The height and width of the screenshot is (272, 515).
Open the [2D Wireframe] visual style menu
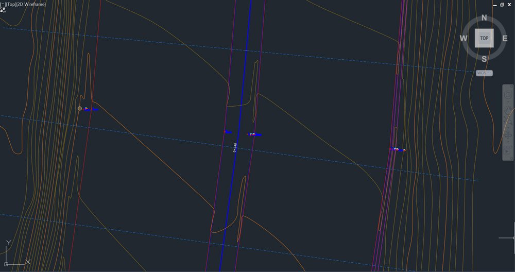(32, 4)
